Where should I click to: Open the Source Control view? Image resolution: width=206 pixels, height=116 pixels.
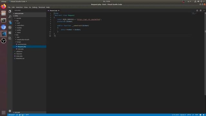(10, 22)
